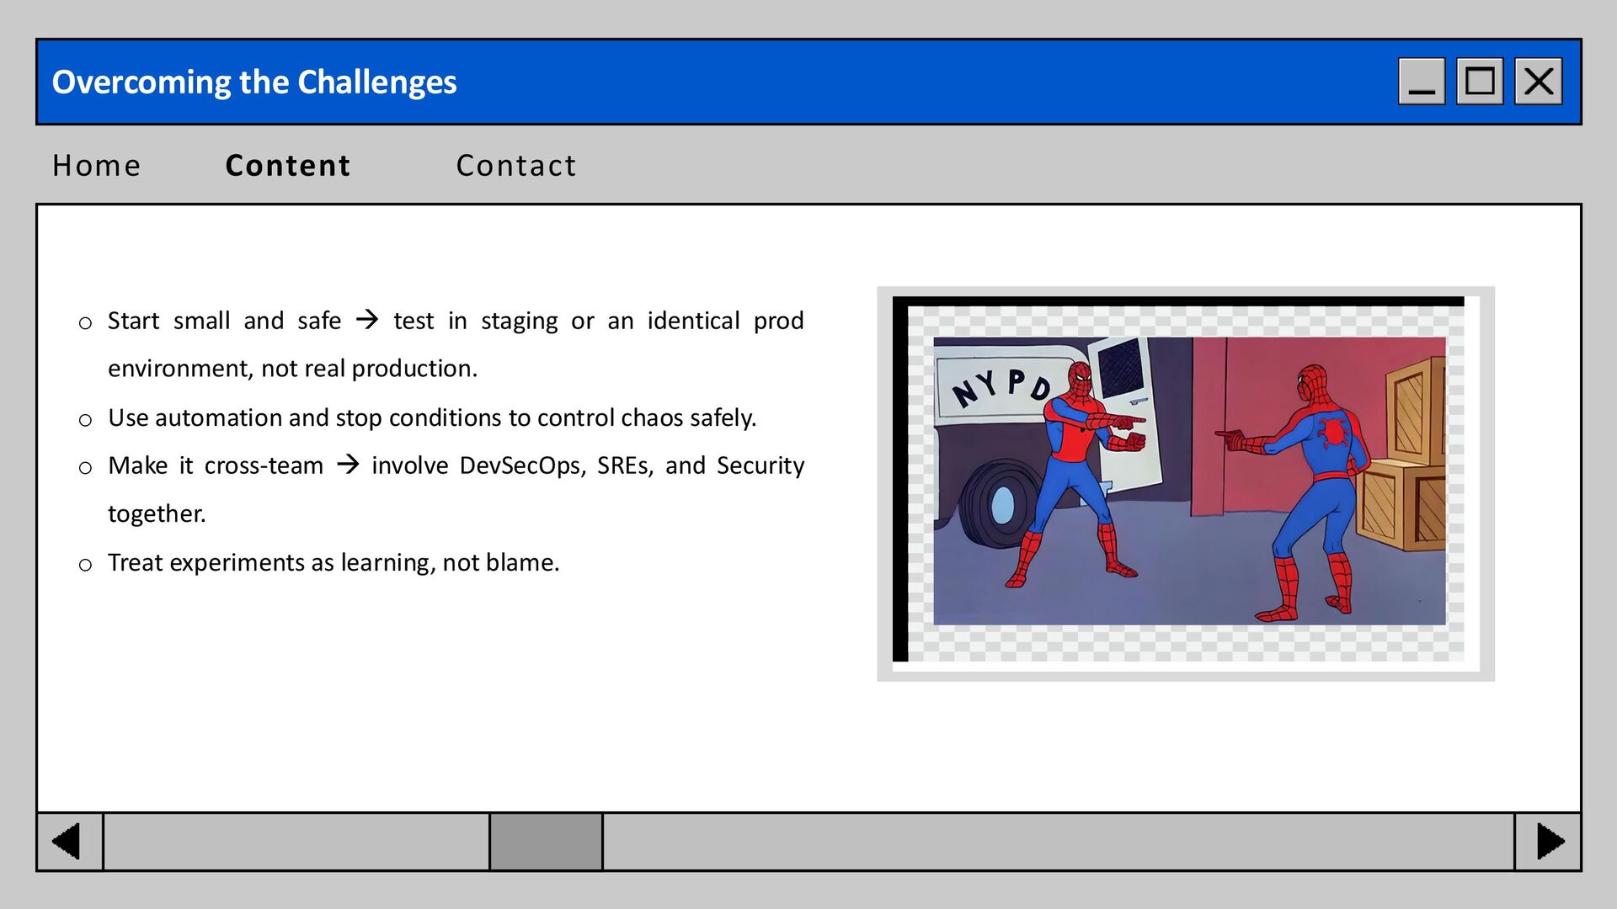Click the close X icon
This screenshot has width=1617, height=909.
(1539, 82)
